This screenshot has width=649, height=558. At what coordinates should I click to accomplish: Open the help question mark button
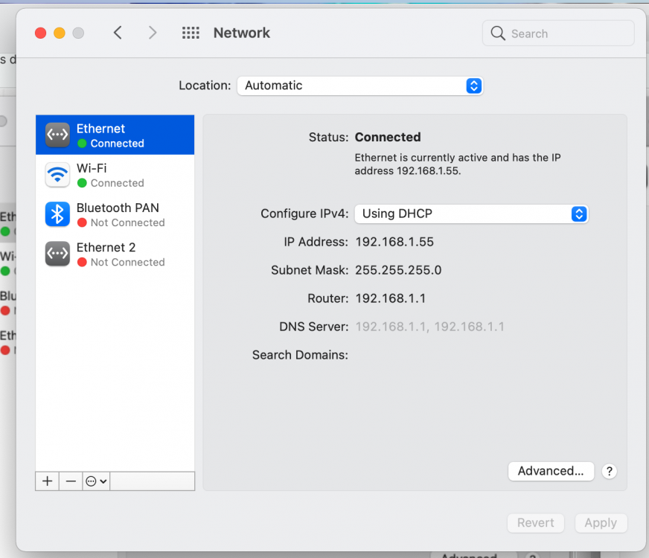click(x=610, y=471)
